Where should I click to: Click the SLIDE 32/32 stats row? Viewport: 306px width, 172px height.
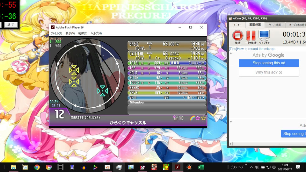pyautogui.click(x=167, y=78)
